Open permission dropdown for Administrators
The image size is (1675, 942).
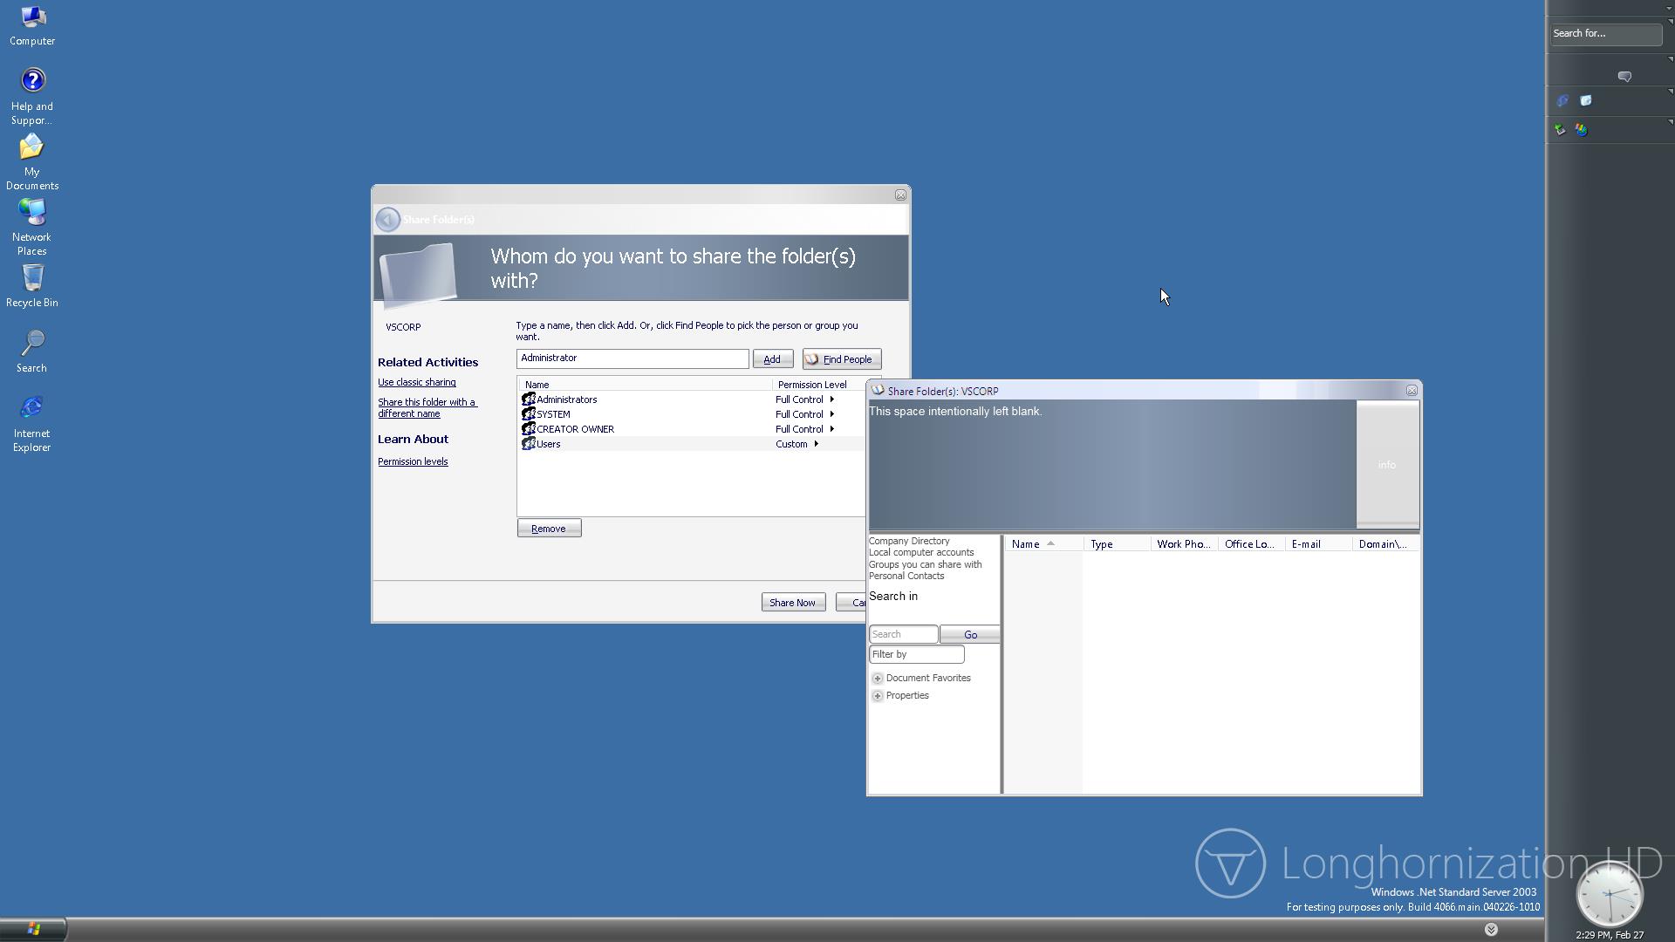pyautogui.click(x=832, y=399)
